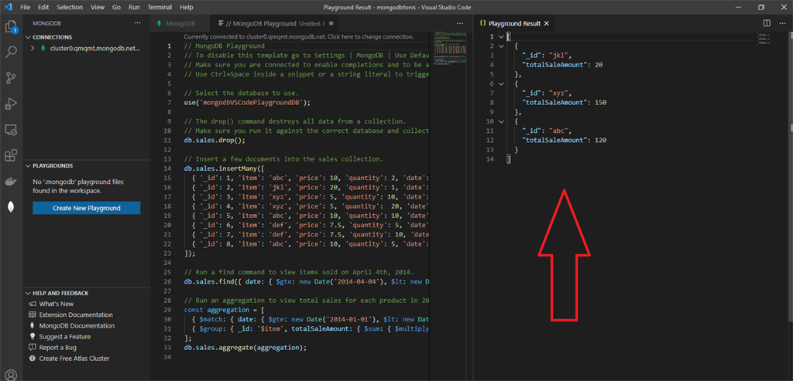Click the playground editor minimap
The height and width of the screenshot is (381, 793).
tap(448, 48)
